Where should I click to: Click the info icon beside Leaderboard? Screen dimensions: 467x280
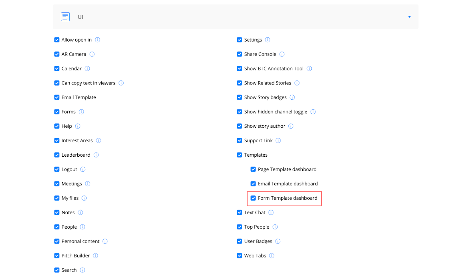pos(96,155)
